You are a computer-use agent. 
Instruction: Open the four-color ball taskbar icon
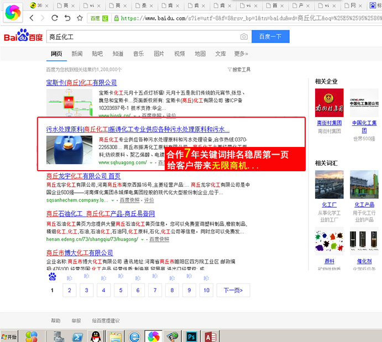click(32, 337)
